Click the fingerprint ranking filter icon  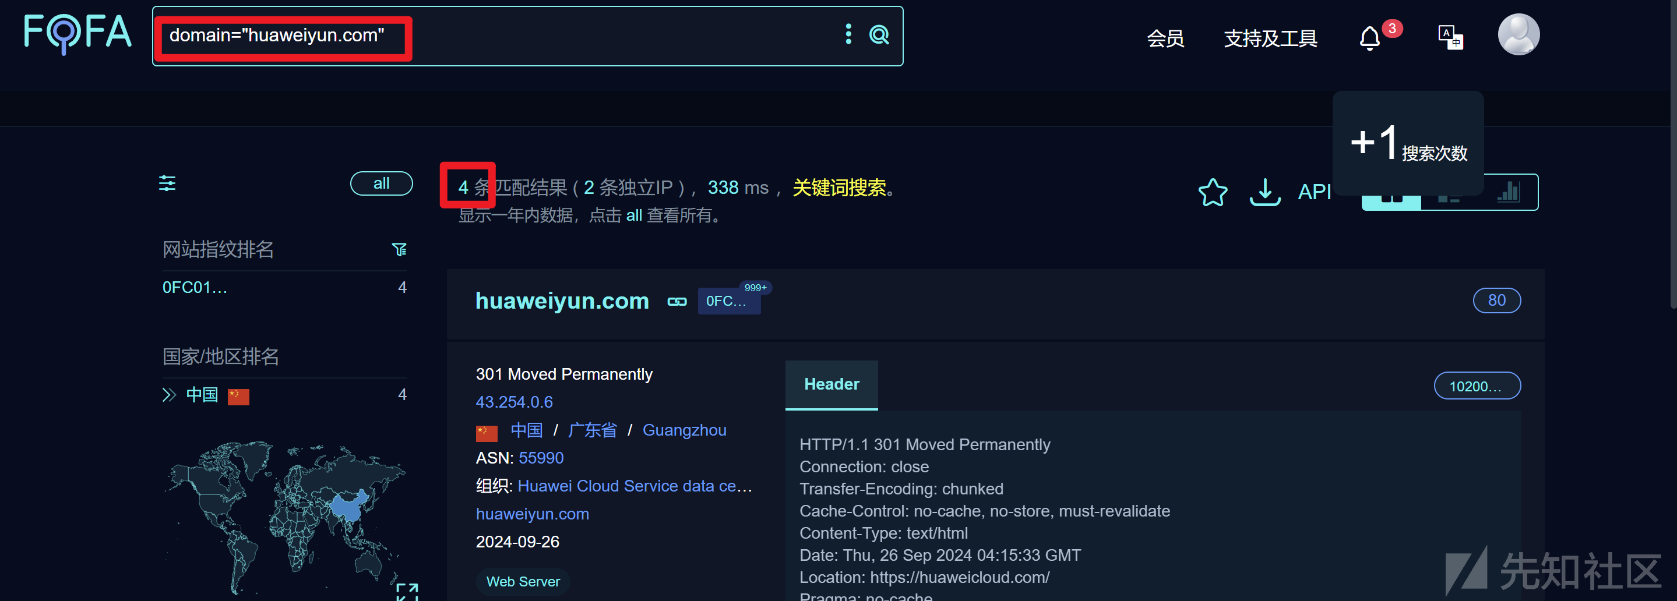pyautogui.click(x=399, y=250)
